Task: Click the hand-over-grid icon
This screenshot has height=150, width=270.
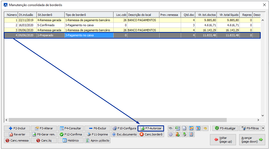Action: 191,128
